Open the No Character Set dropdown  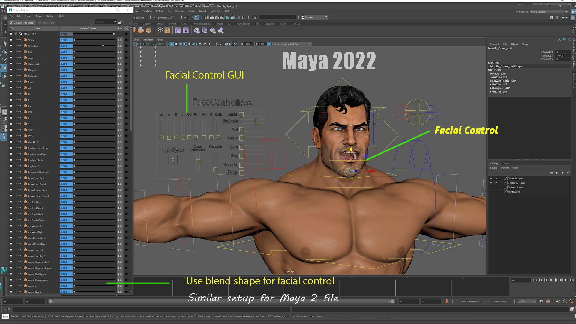[x=470, y=301]
